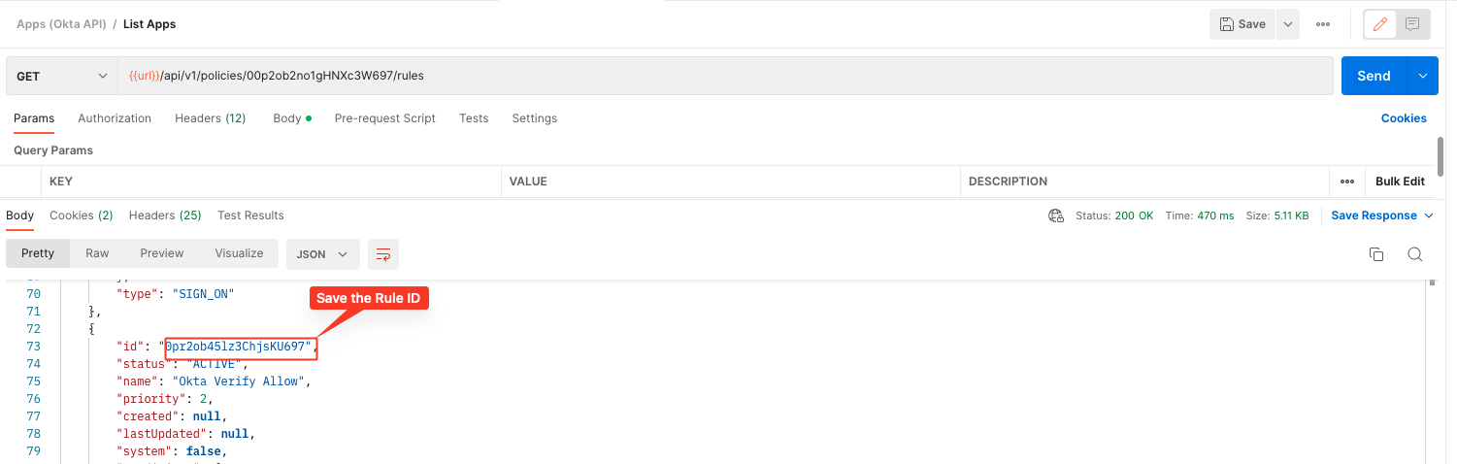Copy response body with copy icon
Image resolution: width=1457 pixels, height=464 pixels.
tap(1375, 254)
